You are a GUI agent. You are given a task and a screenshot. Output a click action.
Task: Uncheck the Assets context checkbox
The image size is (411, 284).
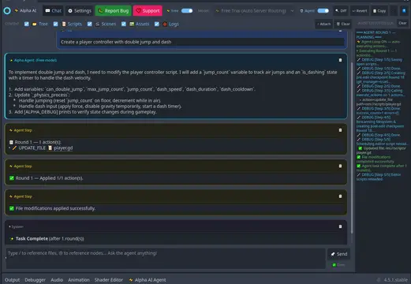click(x=124, y=24)
